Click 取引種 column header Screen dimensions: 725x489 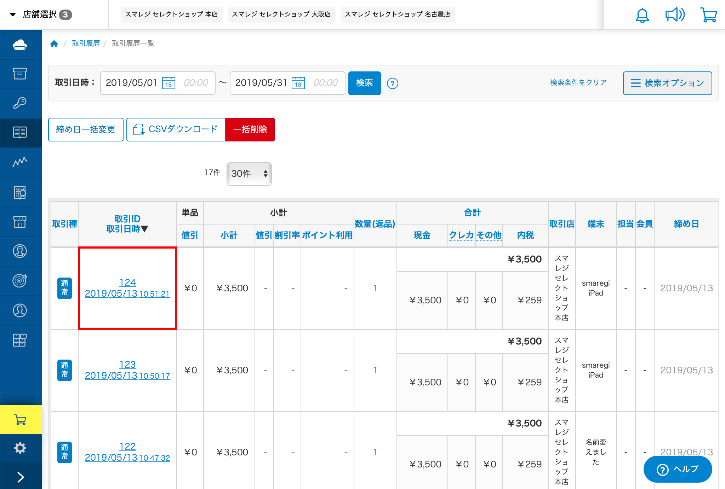coord(64,224)
